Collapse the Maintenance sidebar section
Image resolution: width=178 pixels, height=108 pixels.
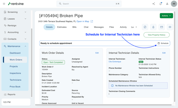26,46
